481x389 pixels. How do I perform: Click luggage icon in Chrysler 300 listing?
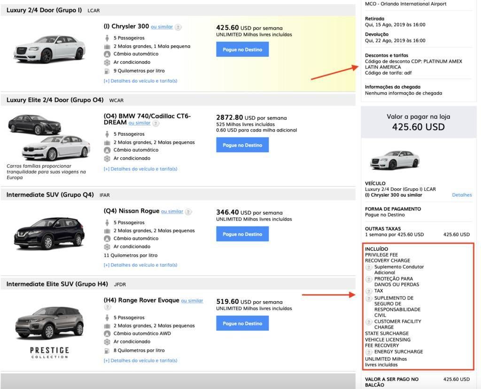point(107,47)
